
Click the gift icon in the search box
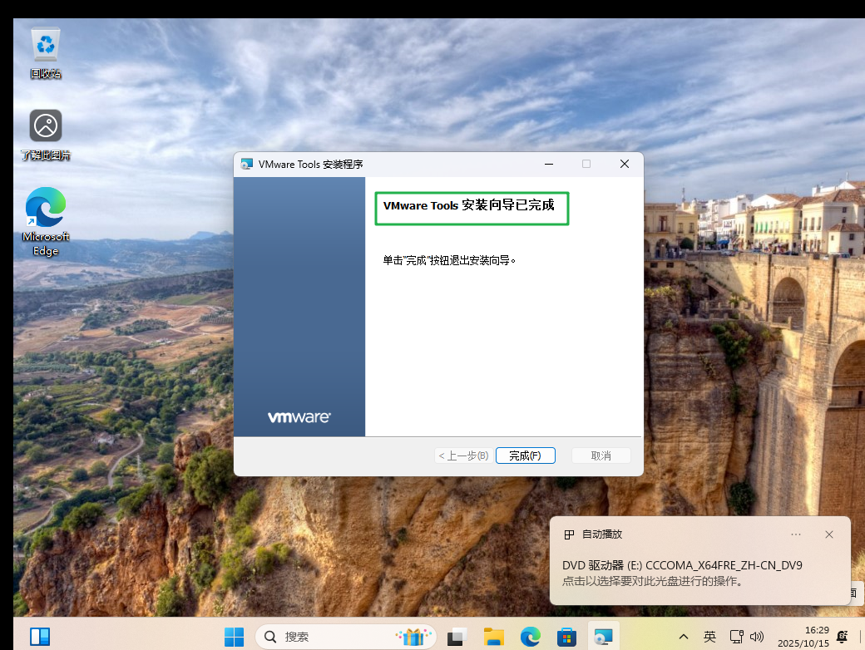point(413,637)
